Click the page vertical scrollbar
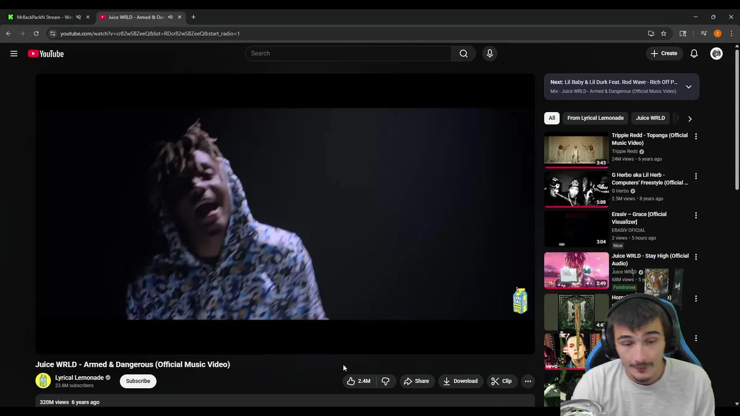Screen dimensions: 740x416 737,119
